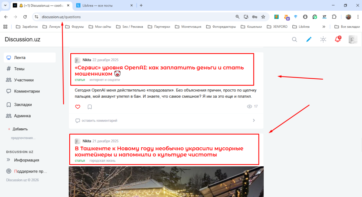The height and width of the screenshot is (197, 362).
Task: Open notifications bell with red badge
Action: tap(338, 39)
